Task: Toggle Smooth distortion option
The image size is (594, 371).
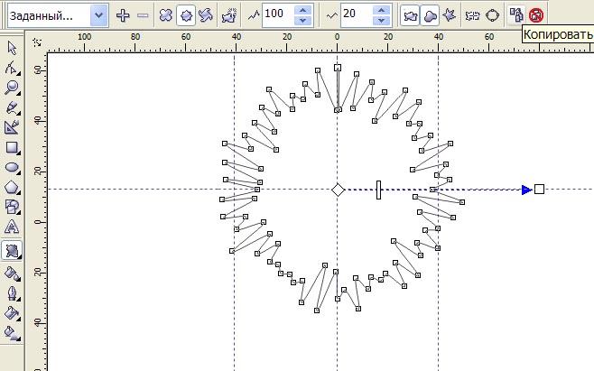Action: coord(430,15)
